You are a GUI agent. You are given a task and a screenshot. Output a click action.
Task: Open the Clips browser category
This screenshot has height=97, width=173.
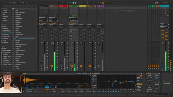tap(5, 40)
